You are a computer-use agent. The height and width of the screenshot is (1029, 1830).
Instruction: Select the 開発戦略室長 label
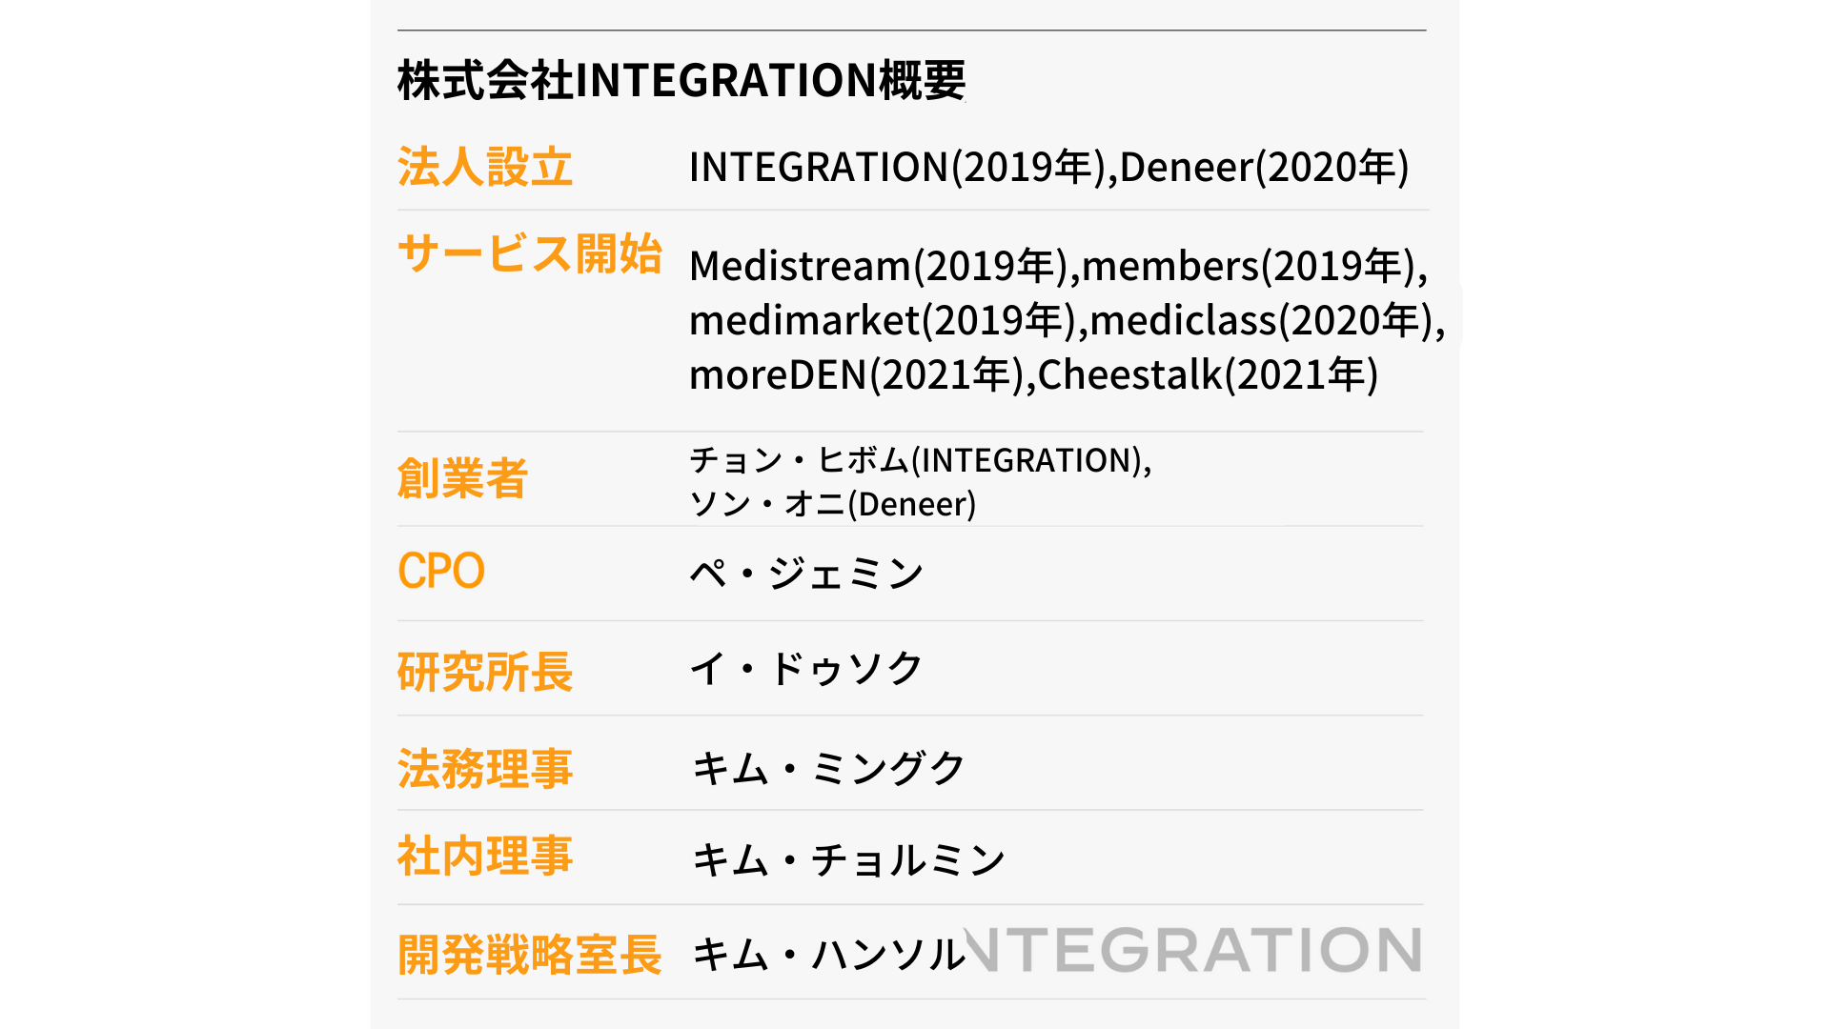tap(530, 955)
